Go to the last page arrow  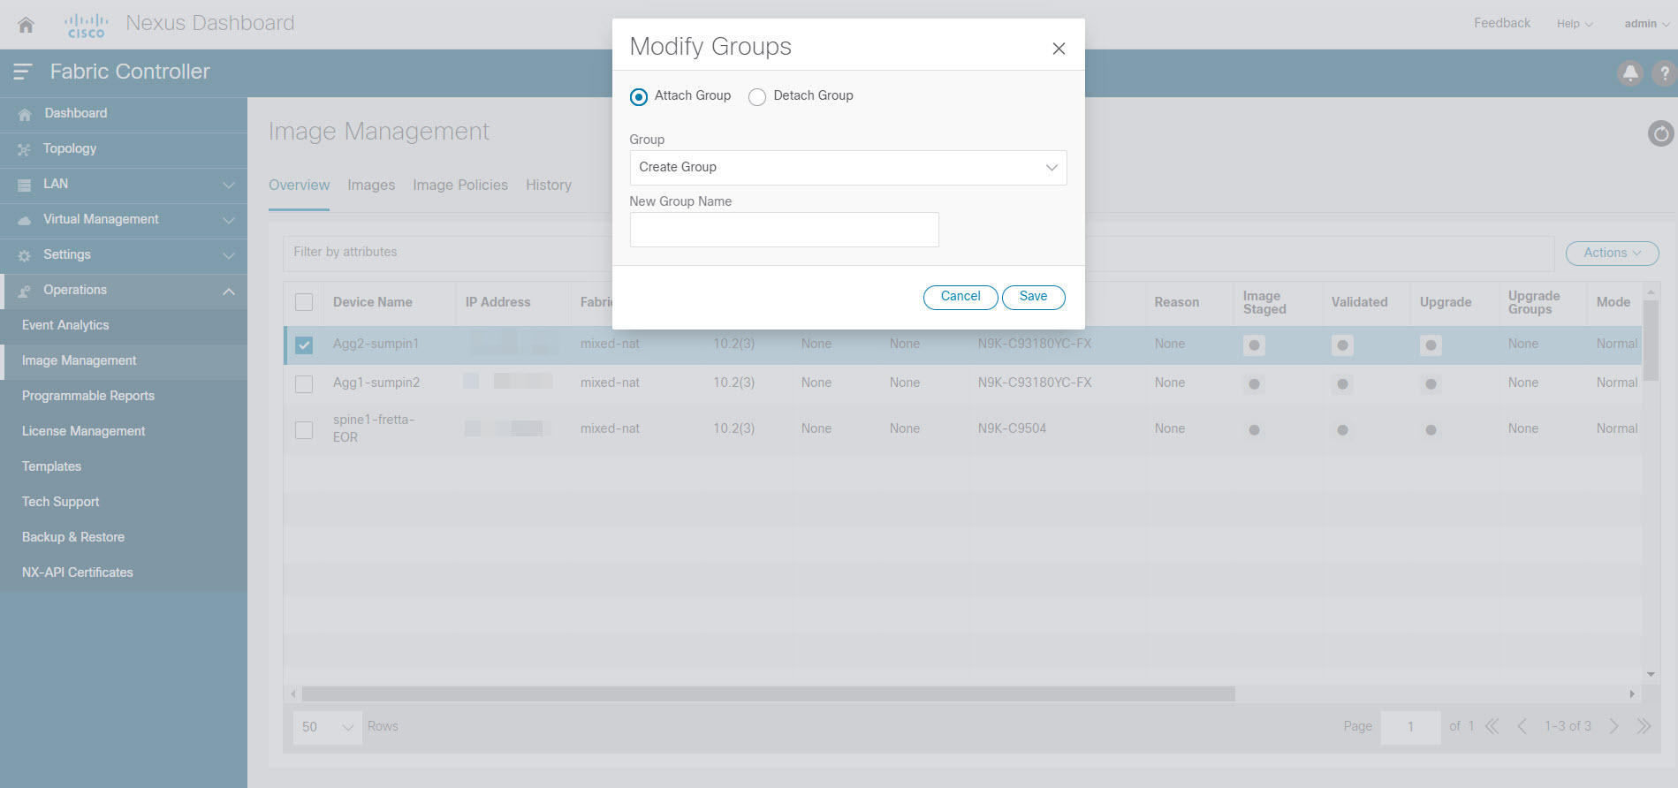pyautogui.click(x=1644, y=726)
